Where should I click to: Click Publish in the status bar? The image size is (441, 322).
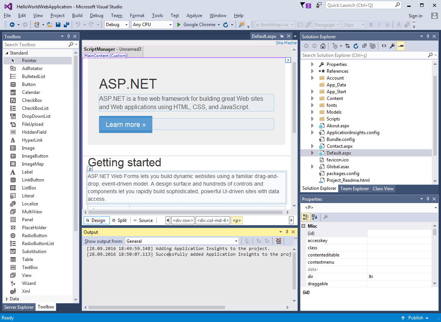point(416,318)
